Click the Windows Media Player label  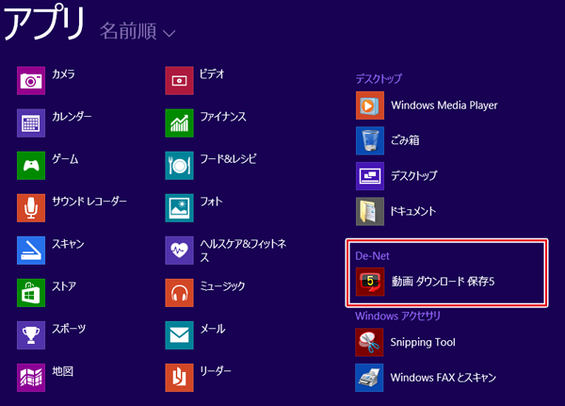coord(444,106)
